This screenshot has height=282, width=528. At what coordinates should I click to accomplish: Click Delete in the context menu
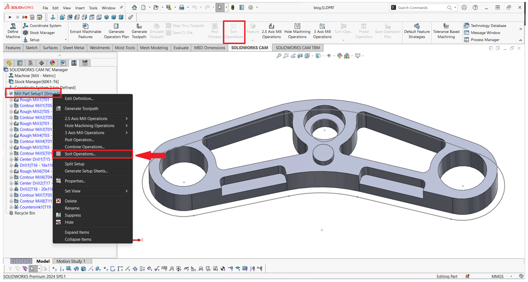tap(70, 201)
